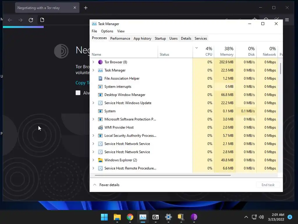298x224 pixels.
Task: Click the horizontal scrollbar below process list
Action: click(x=163, y=175)
